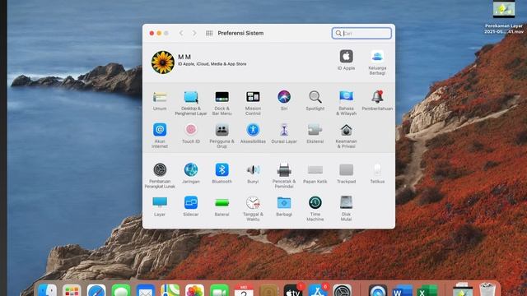Open Baterai preferences
Image resolution: width=527 pixels, height=296 pixels.
pos(222,206)
